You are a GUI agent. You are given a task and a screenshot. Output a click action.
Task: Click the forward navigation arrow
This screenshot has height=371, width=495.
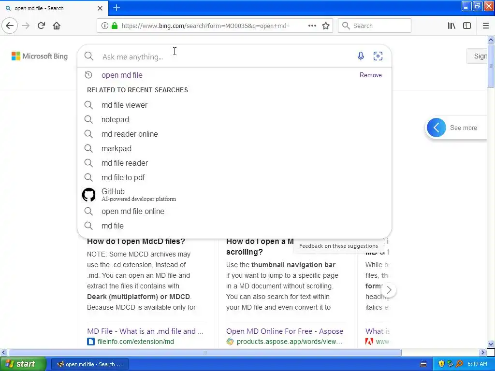[26, 26]
